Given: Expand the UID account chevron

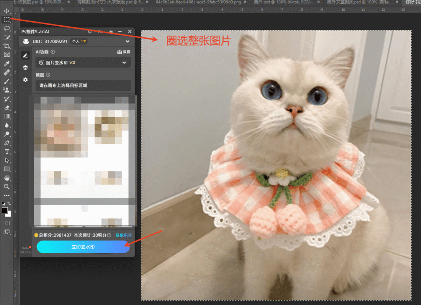Looking at the screenshot, I should pos(127,42).
